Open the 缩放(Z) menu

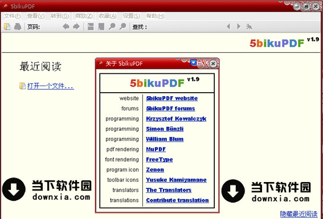(84, 16)
